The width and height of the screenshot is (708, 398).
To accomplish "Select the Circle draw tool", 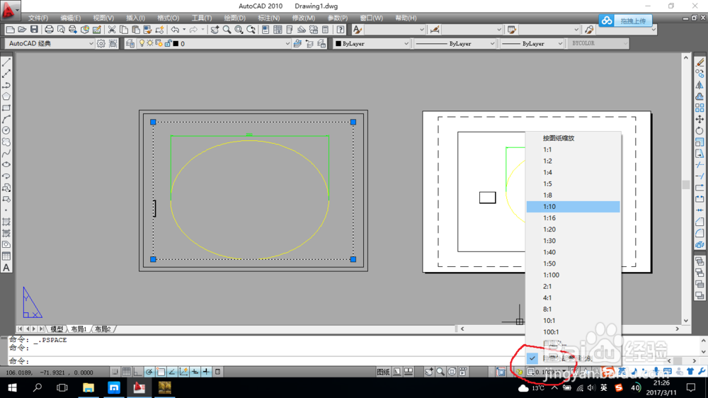I will click(6, 130).
